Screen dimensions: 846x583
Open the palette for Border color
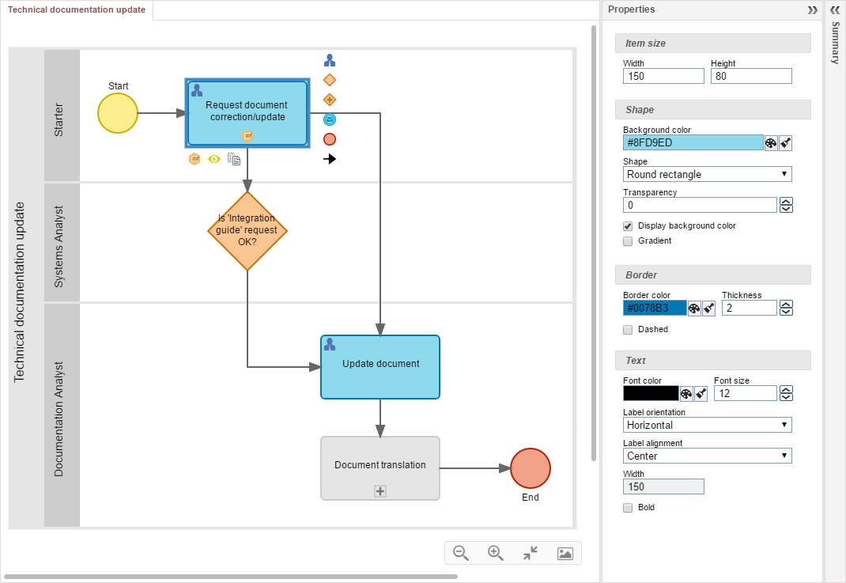click(x=694, y=309)
